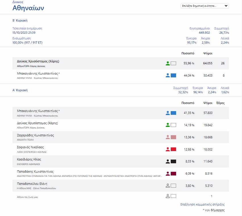Click the Κασιδιάρης Ηλίας candidate name
242x216 pixels.
29,159
